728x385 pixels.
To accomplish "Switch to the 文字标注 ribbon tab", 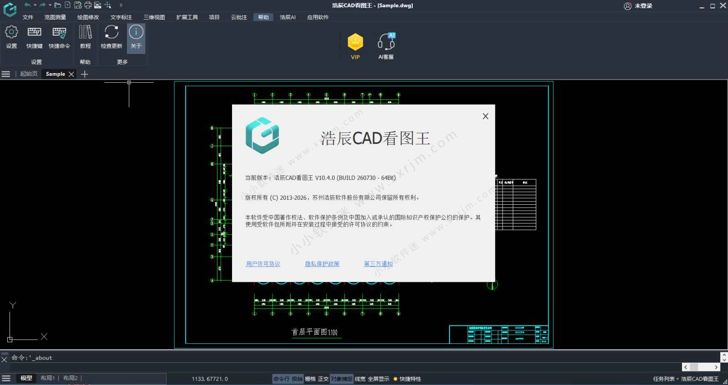I will [x=121, y=17].
